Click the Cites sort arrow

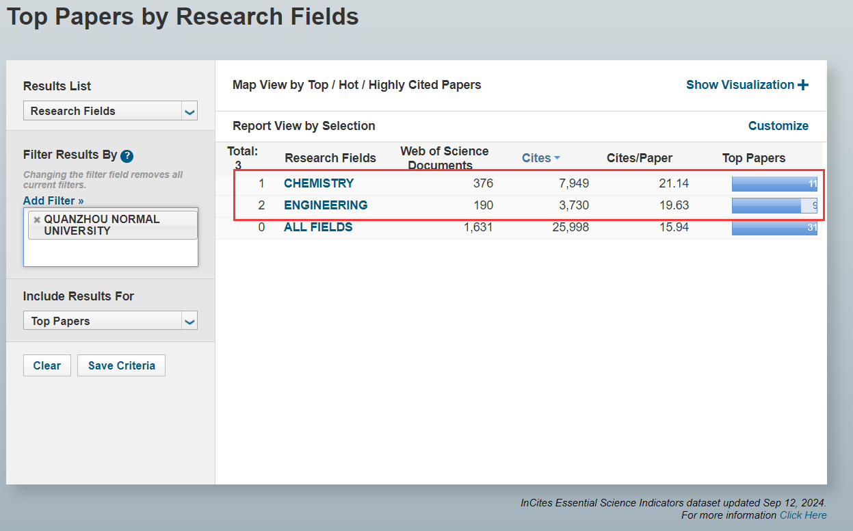point(557,158)
